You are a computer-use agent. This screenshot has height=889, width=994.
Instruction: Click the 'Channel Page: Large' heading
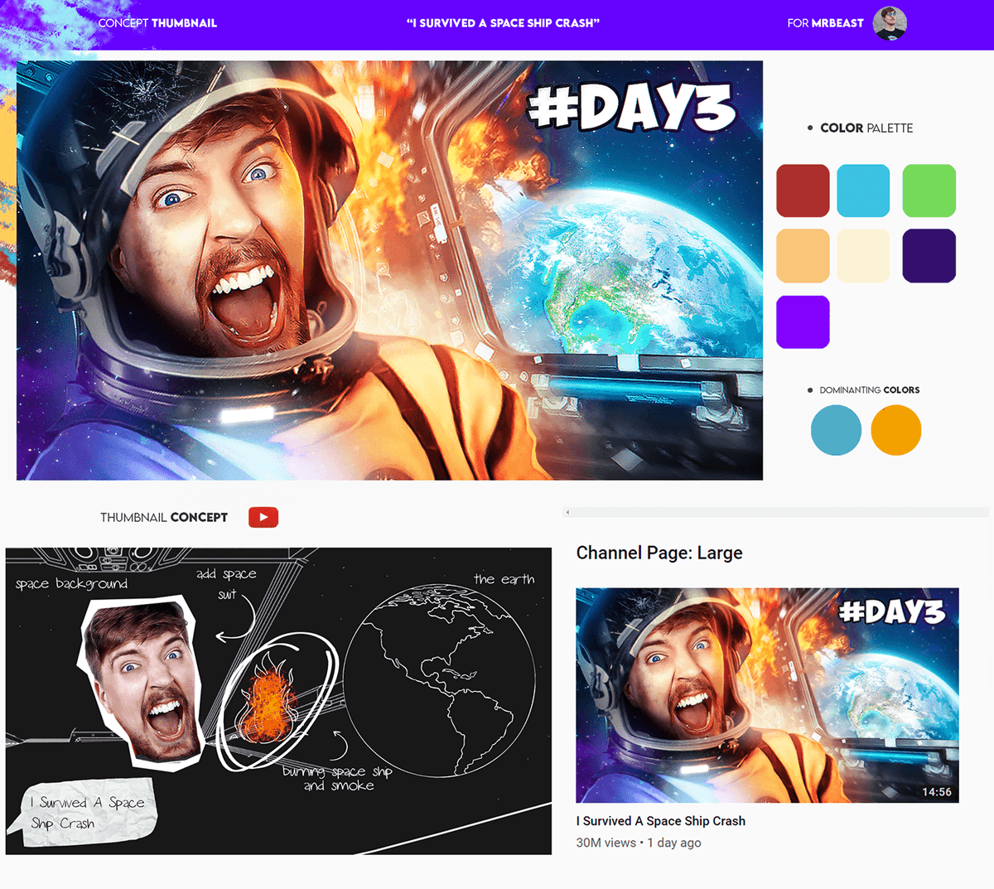click(x=659, y=553)
